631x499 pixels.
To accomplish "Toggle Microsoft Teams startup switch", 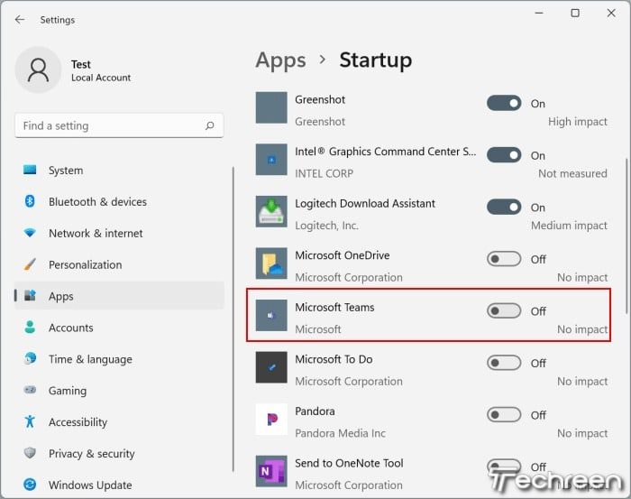I will coord(504,311).
